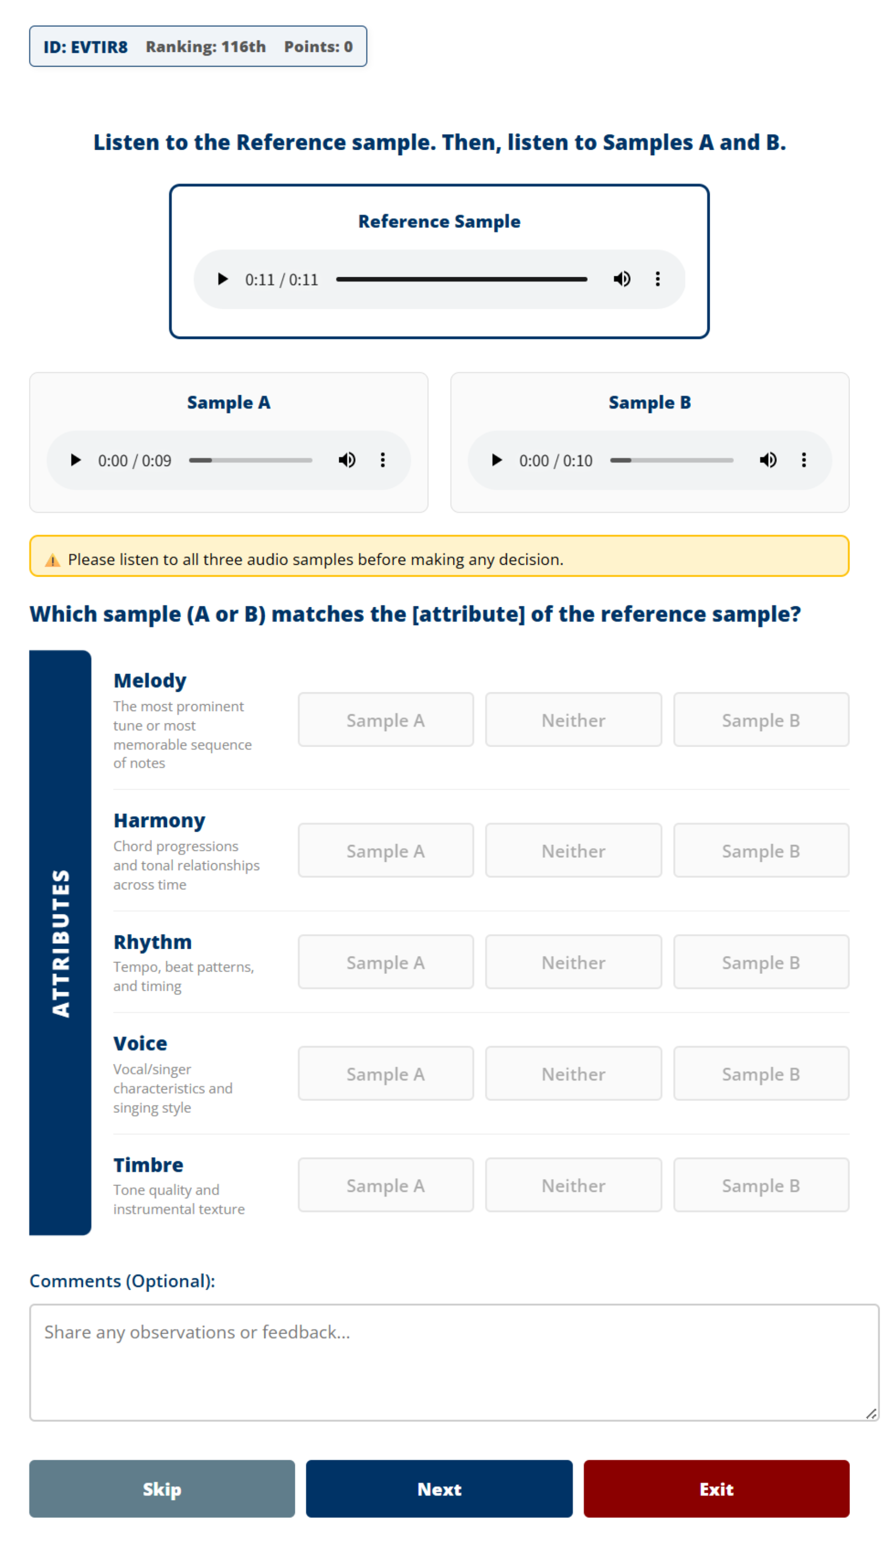Play the Reference Sample audio
Image resolution: width=889 pixels, height=1556 pixels.
[x=223, y=280]
